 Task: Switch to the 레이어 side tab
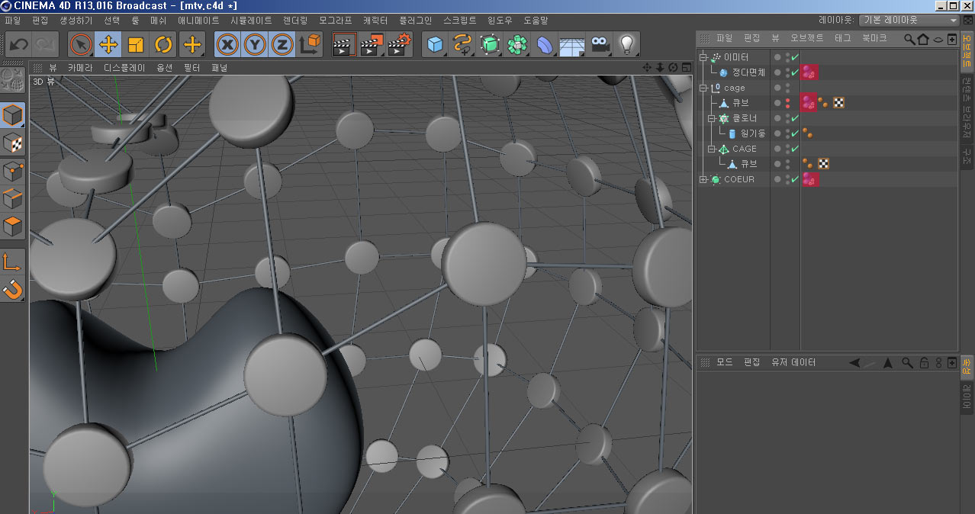click(967, 398)
